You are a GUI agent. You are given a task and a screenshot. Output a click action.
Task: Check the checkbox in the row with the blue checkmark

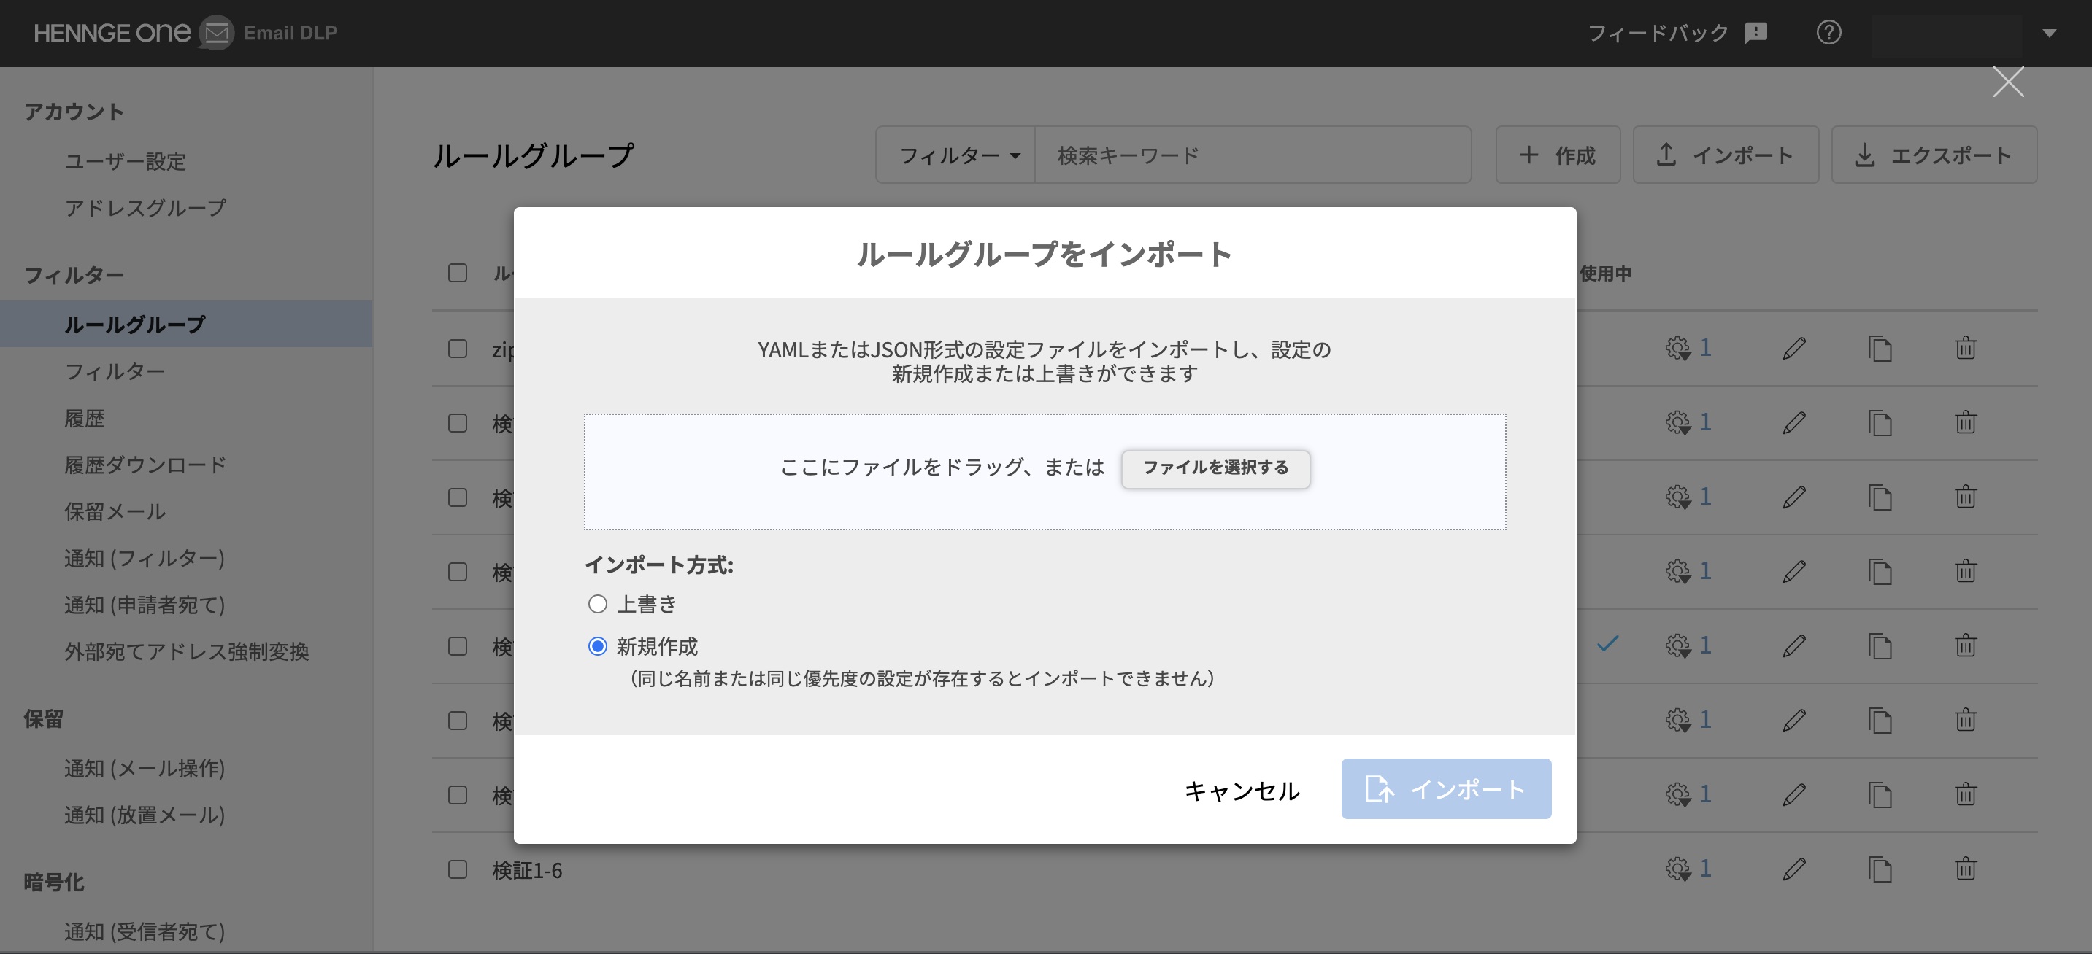[458, 646]
